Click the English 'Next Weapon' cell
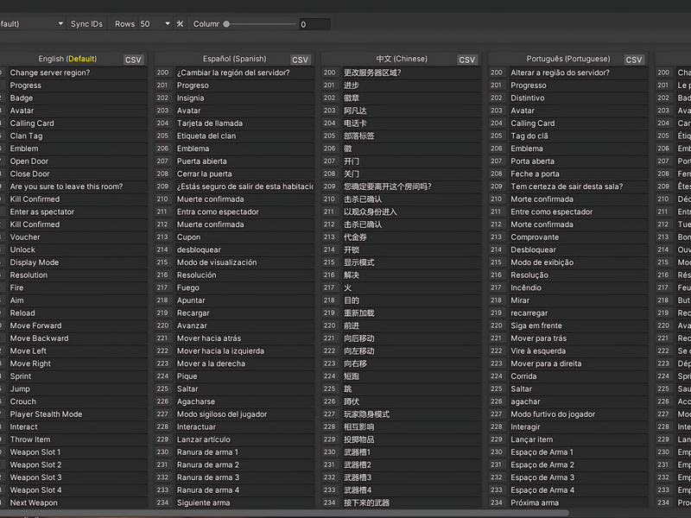The height and width of the screenshot is (518, 691). pos(78,502)
